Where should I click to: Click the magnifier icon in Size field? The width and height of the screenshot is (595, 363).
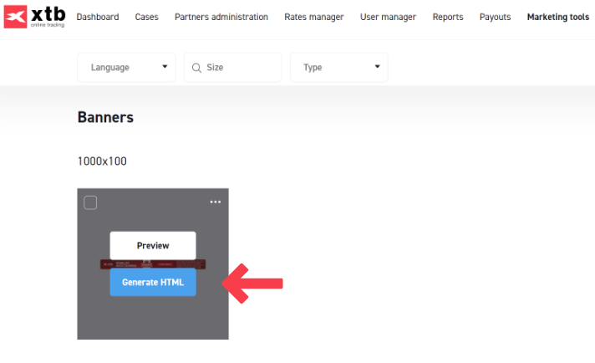click(x=197, y=68)
